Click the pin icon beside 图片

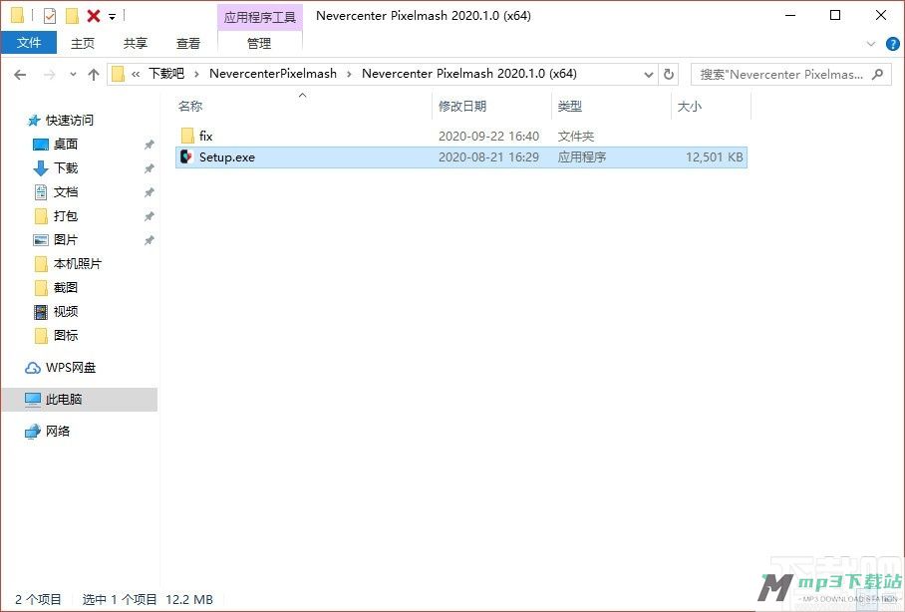coord(149,240)
